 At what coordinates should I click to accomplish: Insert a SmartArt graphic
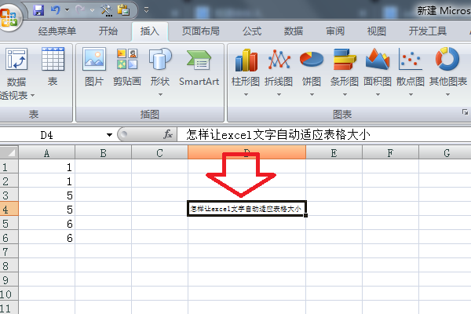click(x=199, y=67)
